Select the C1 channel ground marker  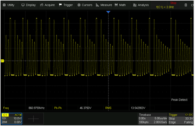coord(2,61)
